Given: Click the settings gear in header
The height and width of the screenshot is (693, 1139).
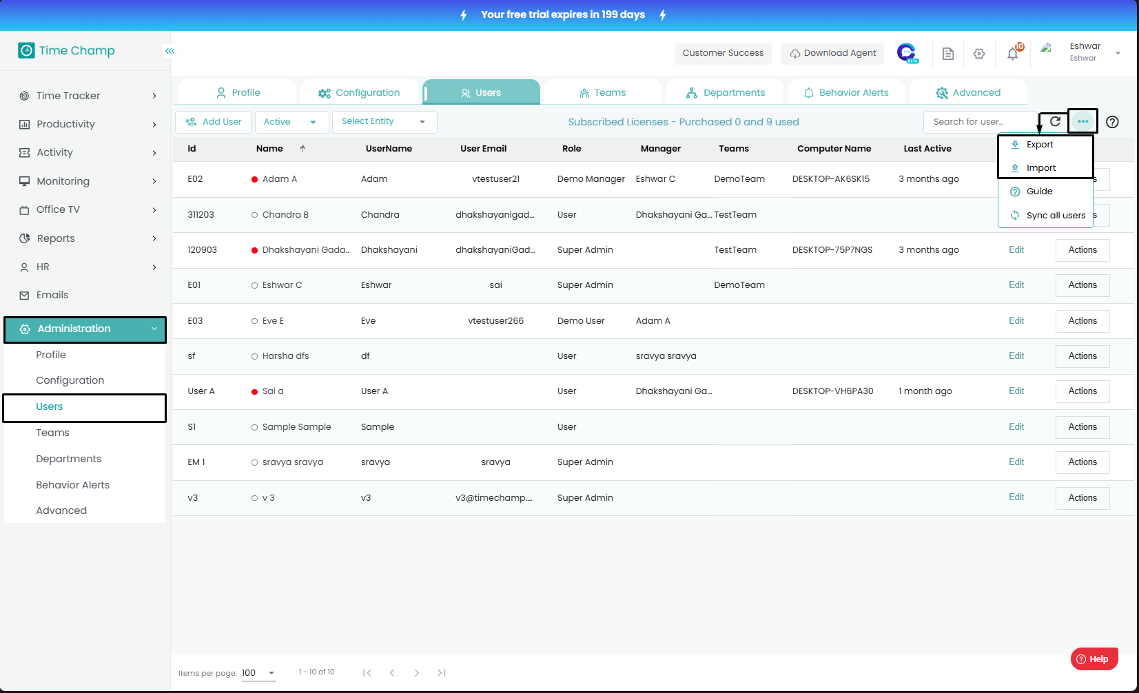Looking at the screenshot, I should tap(978, 54).
